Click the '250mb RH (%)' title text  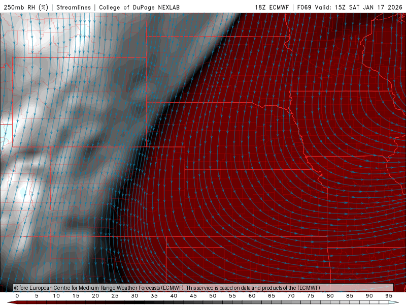[26, 7]
